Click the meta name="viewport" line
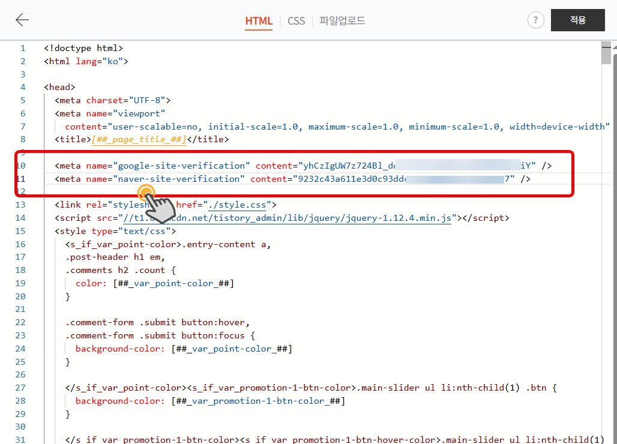617x444 pixels. pyautogui.click(x=110, y=113)
